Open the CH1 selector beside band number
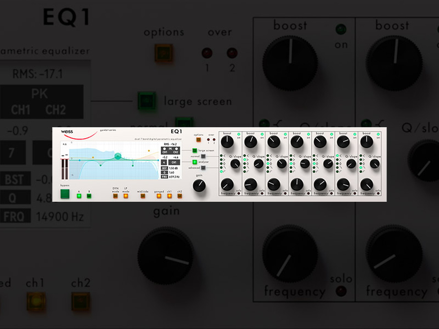 [x=174, y=162]
